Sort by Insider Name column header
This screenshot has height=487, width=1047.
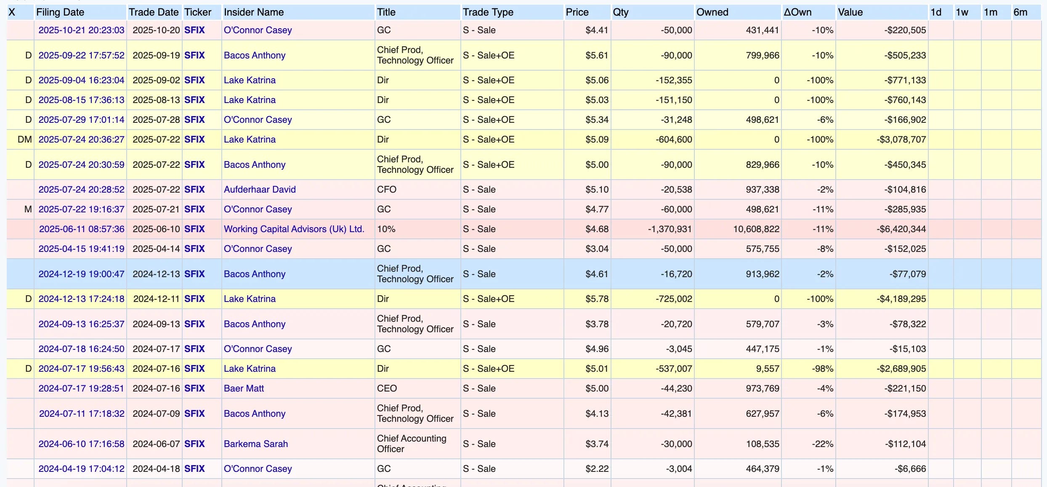254,12
